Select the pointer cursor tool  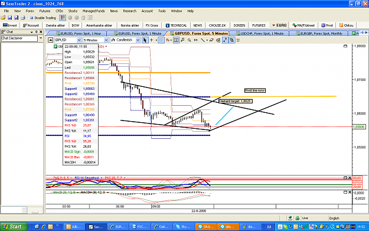click(x=145, y=40)
